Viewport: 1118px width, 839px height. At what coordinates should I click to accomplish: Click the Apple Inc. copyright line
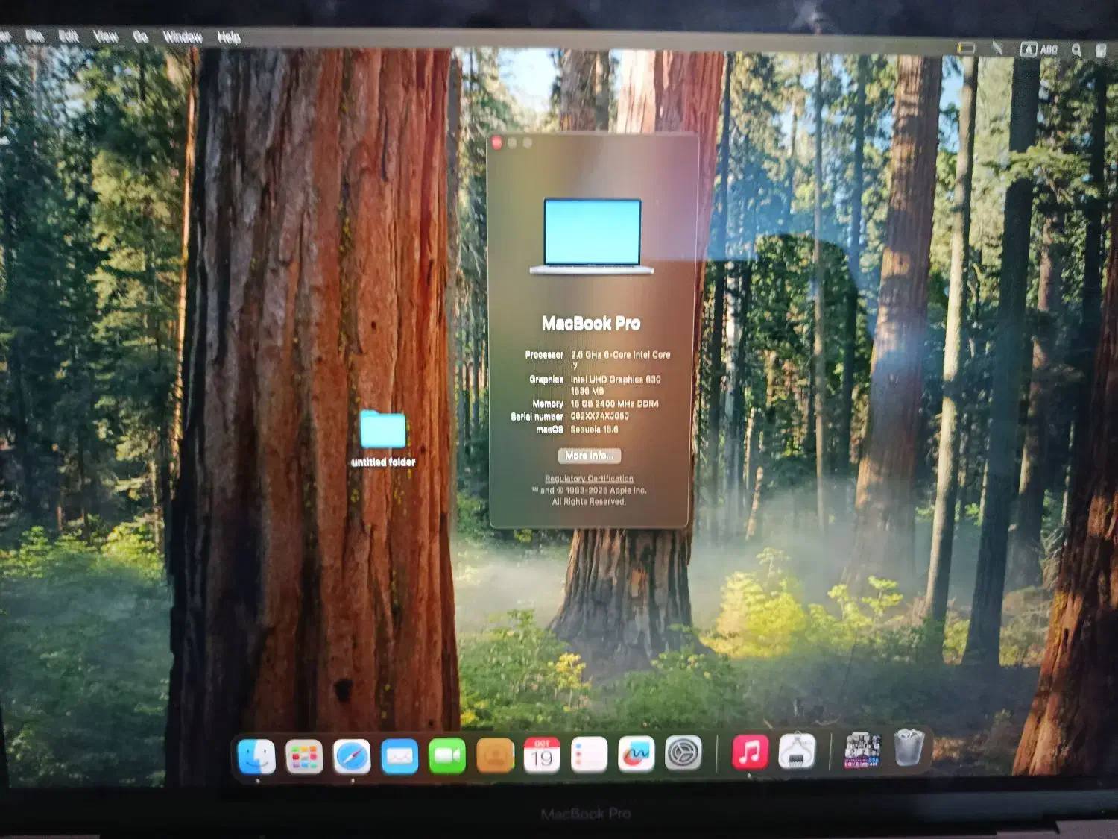pyautogui.click(x=589, y=491)
